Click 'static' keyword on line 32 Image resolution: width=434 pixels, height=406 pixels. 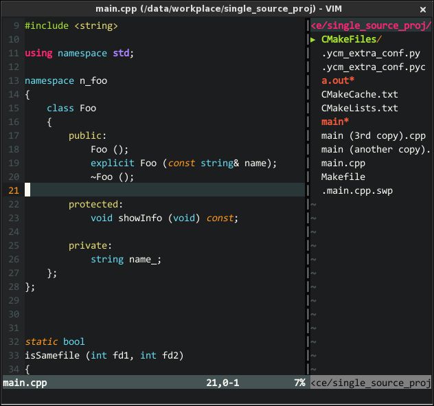[41, 341]
